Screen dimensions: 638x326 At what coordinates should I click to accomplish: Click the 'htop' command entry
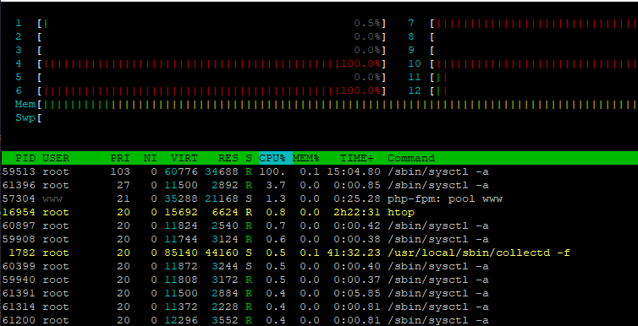(x=401, y=212)
